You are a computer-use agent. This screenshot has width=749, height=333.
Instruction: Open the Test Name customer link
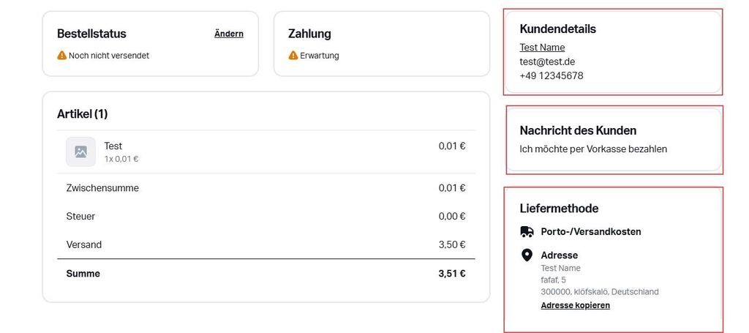pos(542,48)
